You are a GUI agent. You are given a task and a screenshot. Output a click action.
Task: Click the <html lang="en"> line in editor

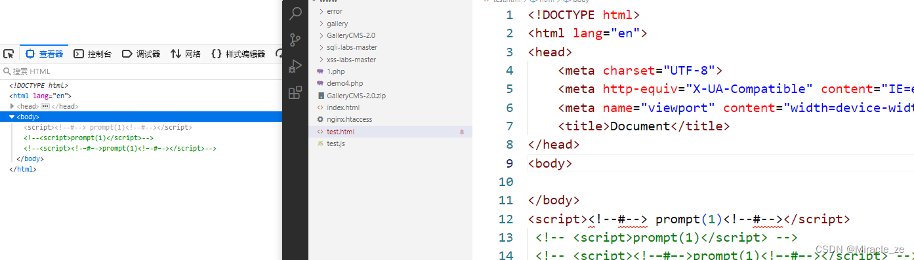pyautogui.click(x=587, y=33)
